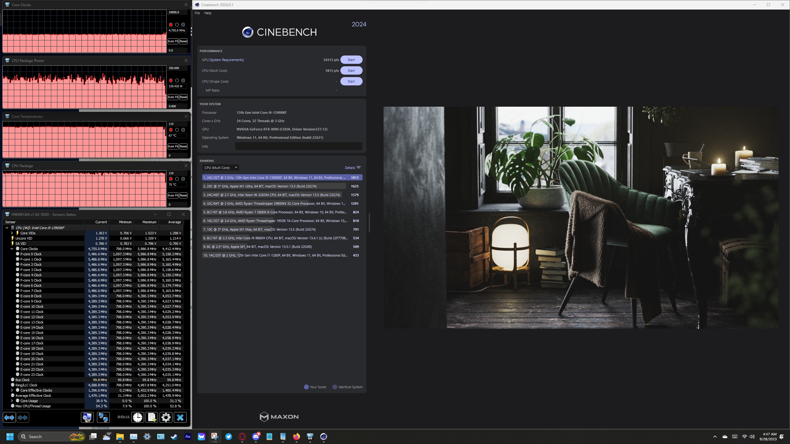The height and width of the screenshot is (444, 790).
Task: Open the Twitter taskbar icon
Action: pos(229,437)
